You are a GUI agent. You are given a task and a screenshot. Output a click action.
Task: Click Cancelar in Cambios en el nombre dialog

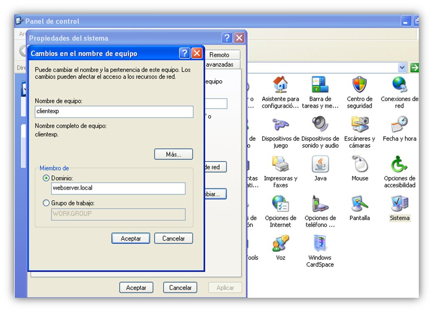174,238
